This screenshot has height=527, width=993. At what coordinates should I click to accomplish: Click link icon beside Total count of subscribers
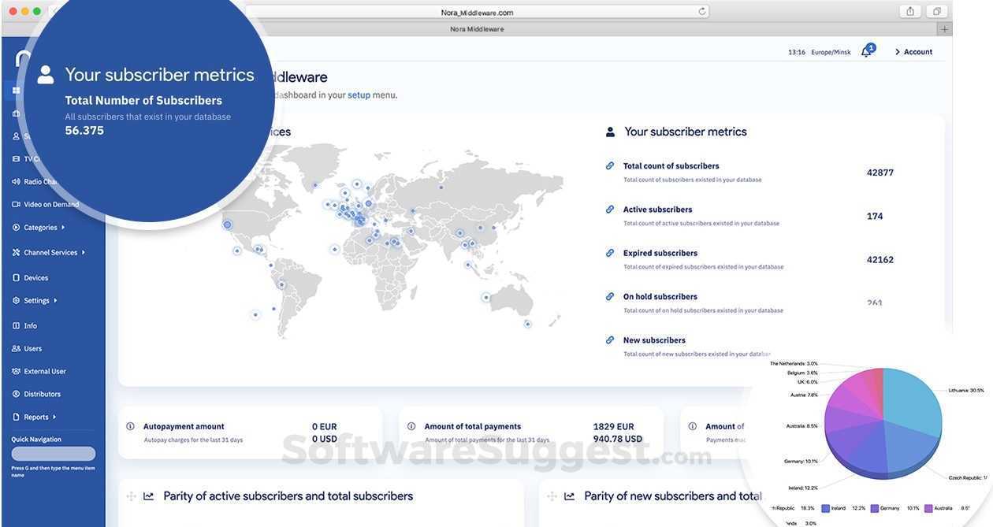[610, 165]
